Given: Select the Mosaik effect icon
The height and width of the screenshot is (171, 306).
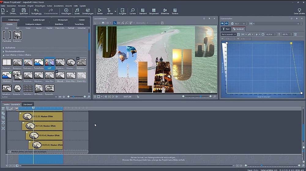Looking at the screenshot, I should (x=60, y=76).
